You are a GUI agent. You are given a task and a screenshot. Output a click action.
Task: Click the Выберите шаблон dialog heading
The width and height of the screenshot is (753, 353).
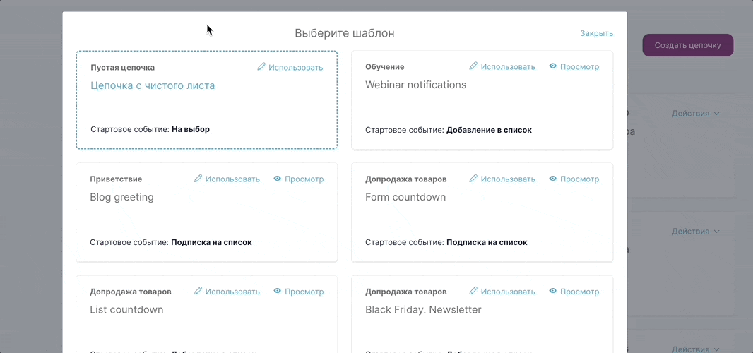pyautogui.click(x=344, y=34)
